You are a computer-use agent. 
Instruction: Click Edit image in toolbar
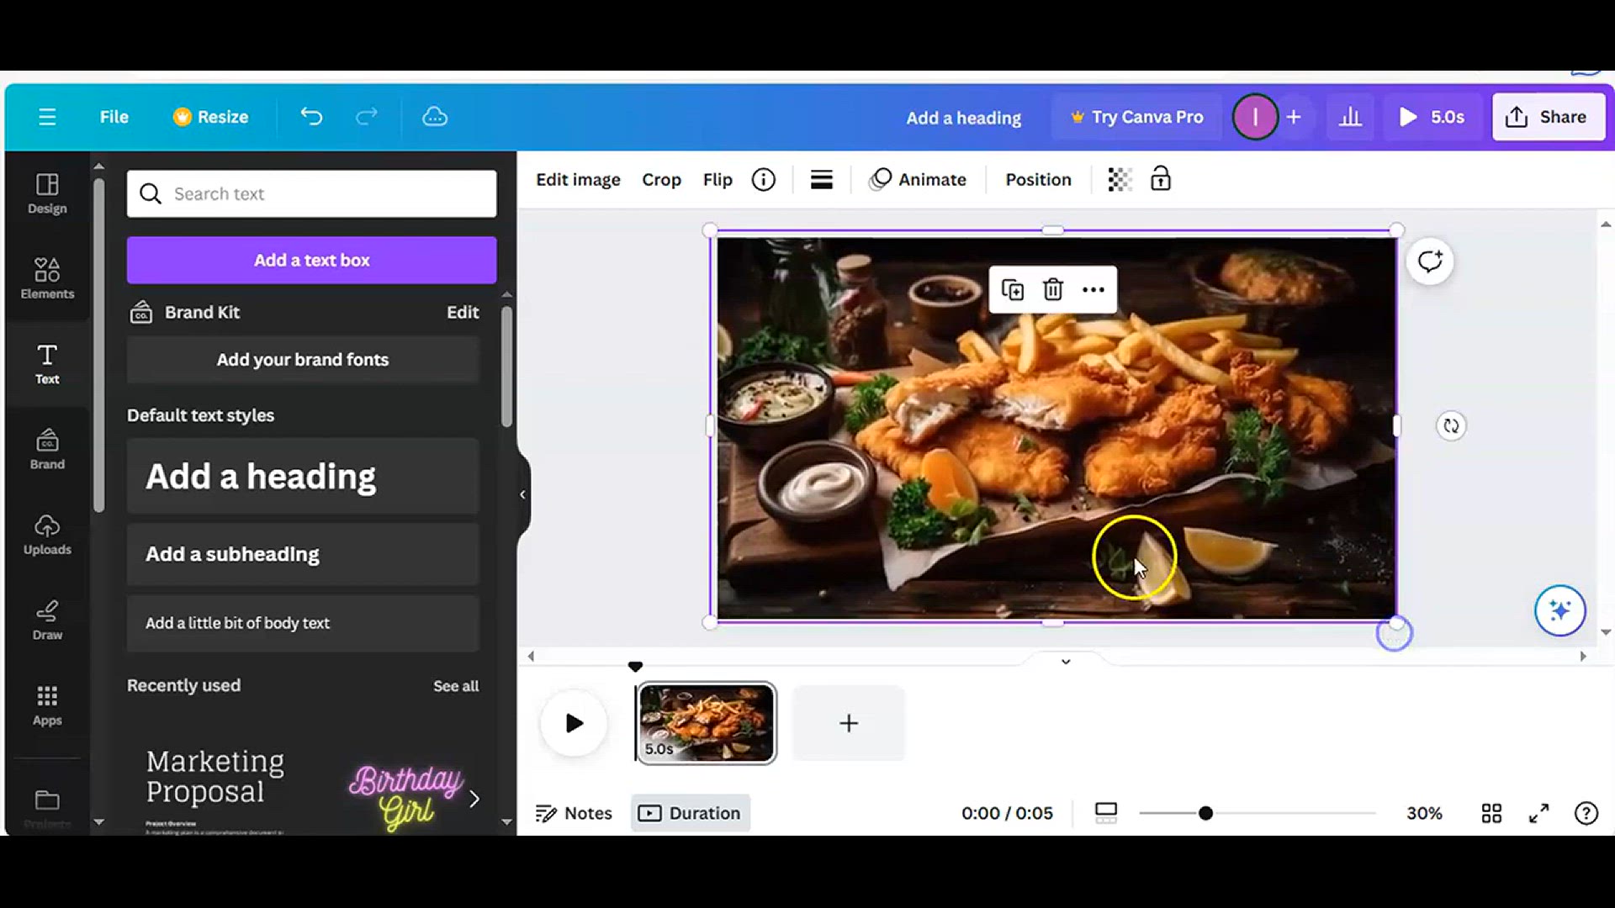578,180
